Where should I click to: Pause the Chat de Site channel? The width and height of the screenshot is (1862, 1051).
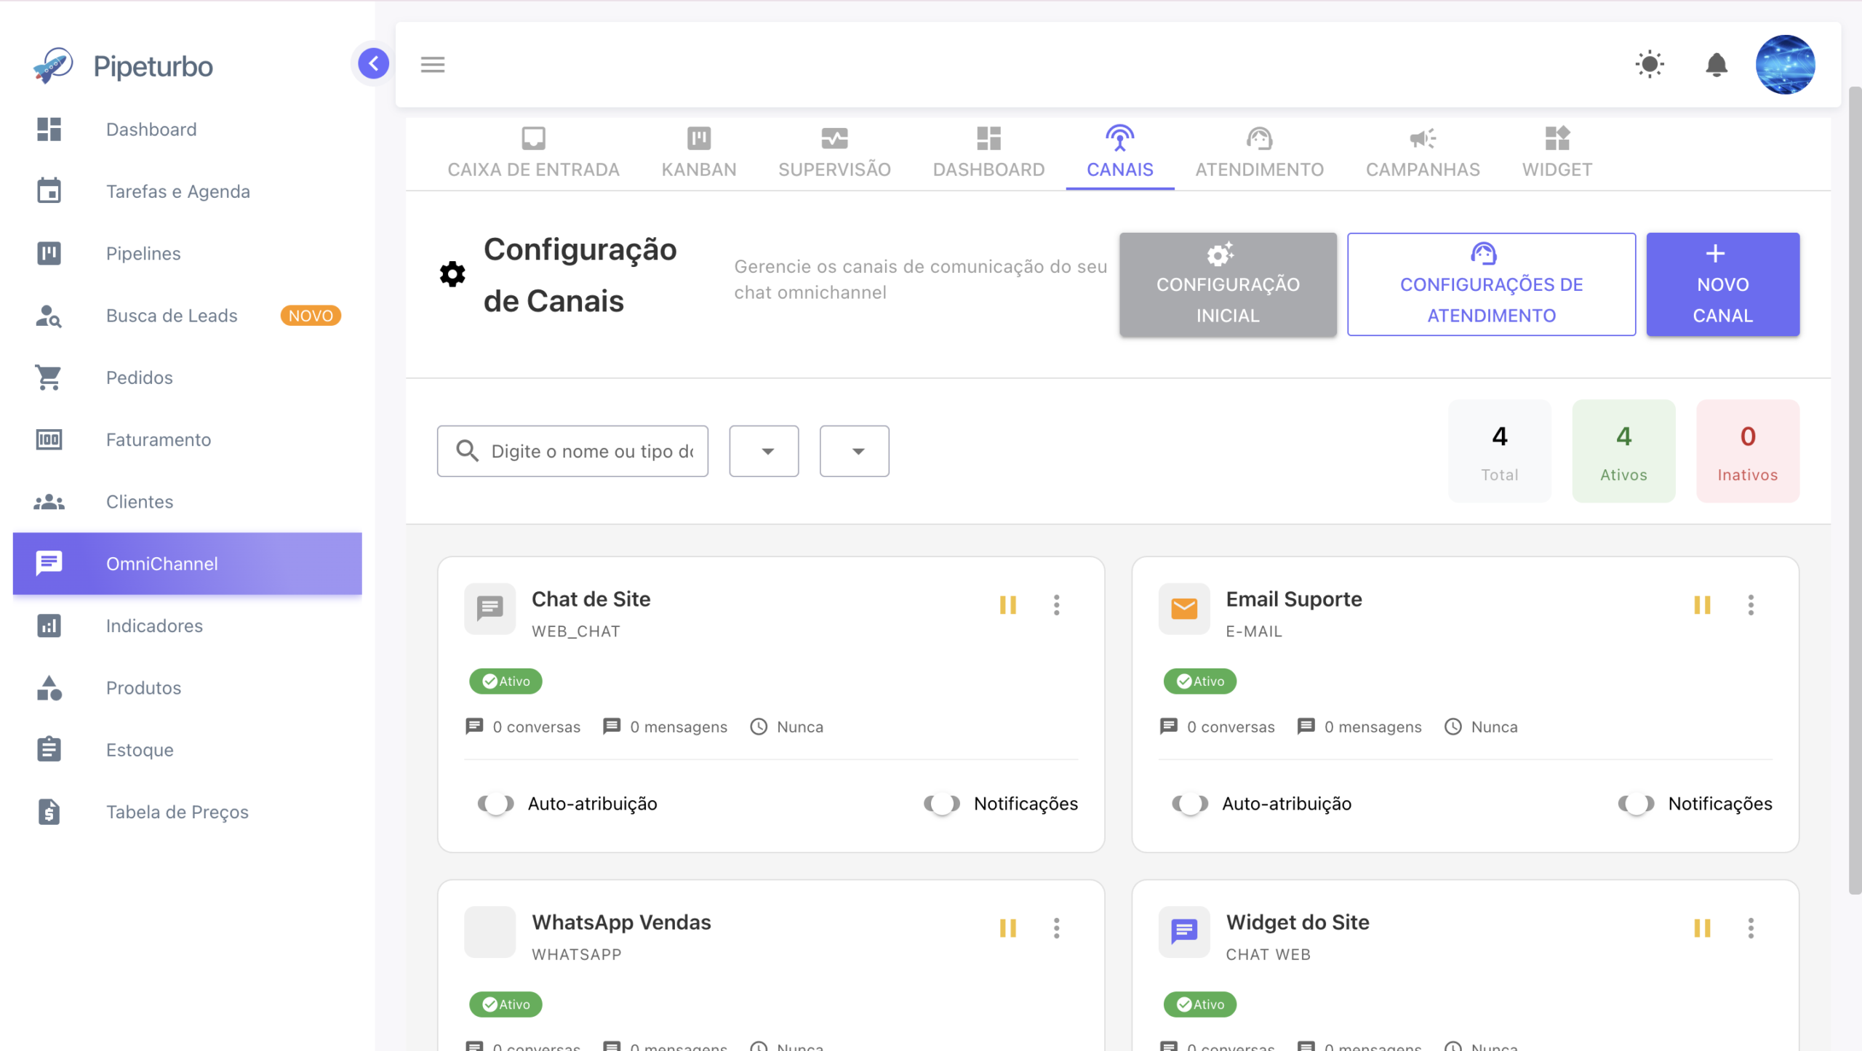click(x=1007, y=604)
